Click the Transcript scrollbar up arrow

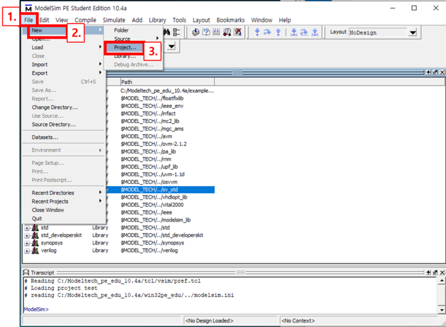441,281
